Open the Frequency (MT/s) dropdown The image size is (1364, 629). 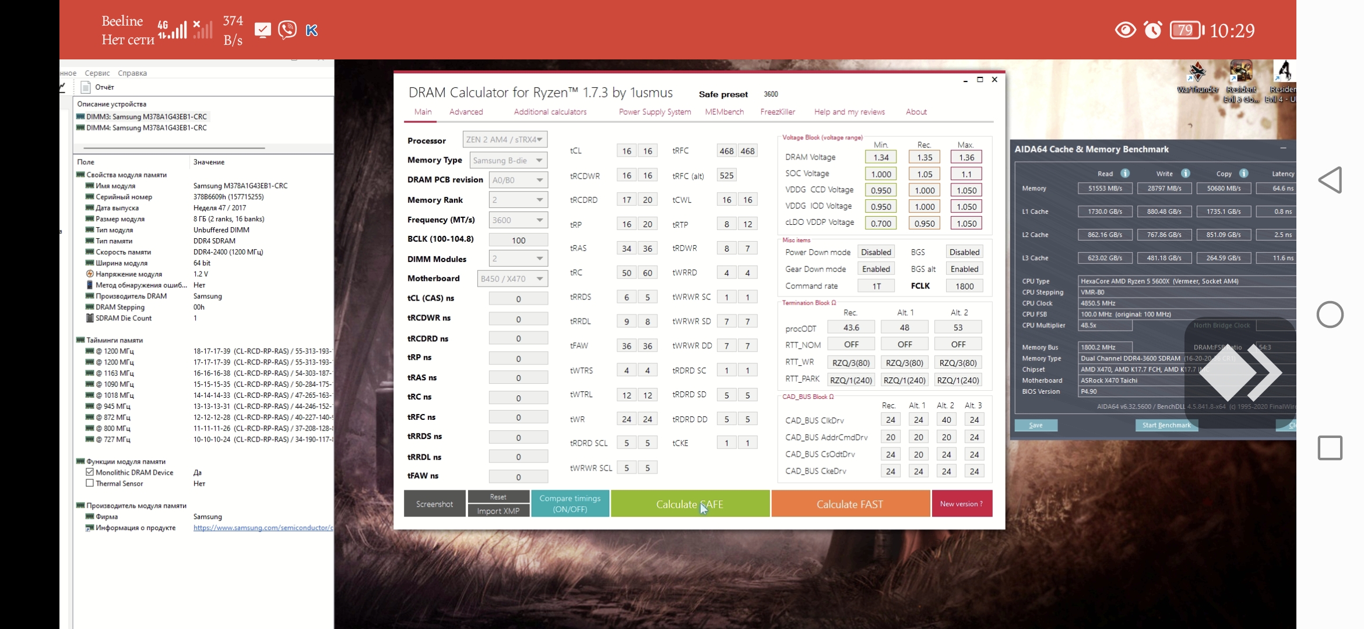[518, 220]
